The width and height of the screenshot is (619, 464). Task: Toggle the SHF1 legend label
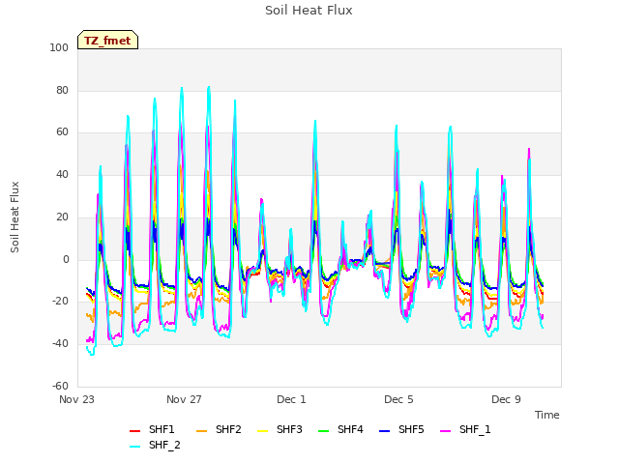(x=162, y=429)
